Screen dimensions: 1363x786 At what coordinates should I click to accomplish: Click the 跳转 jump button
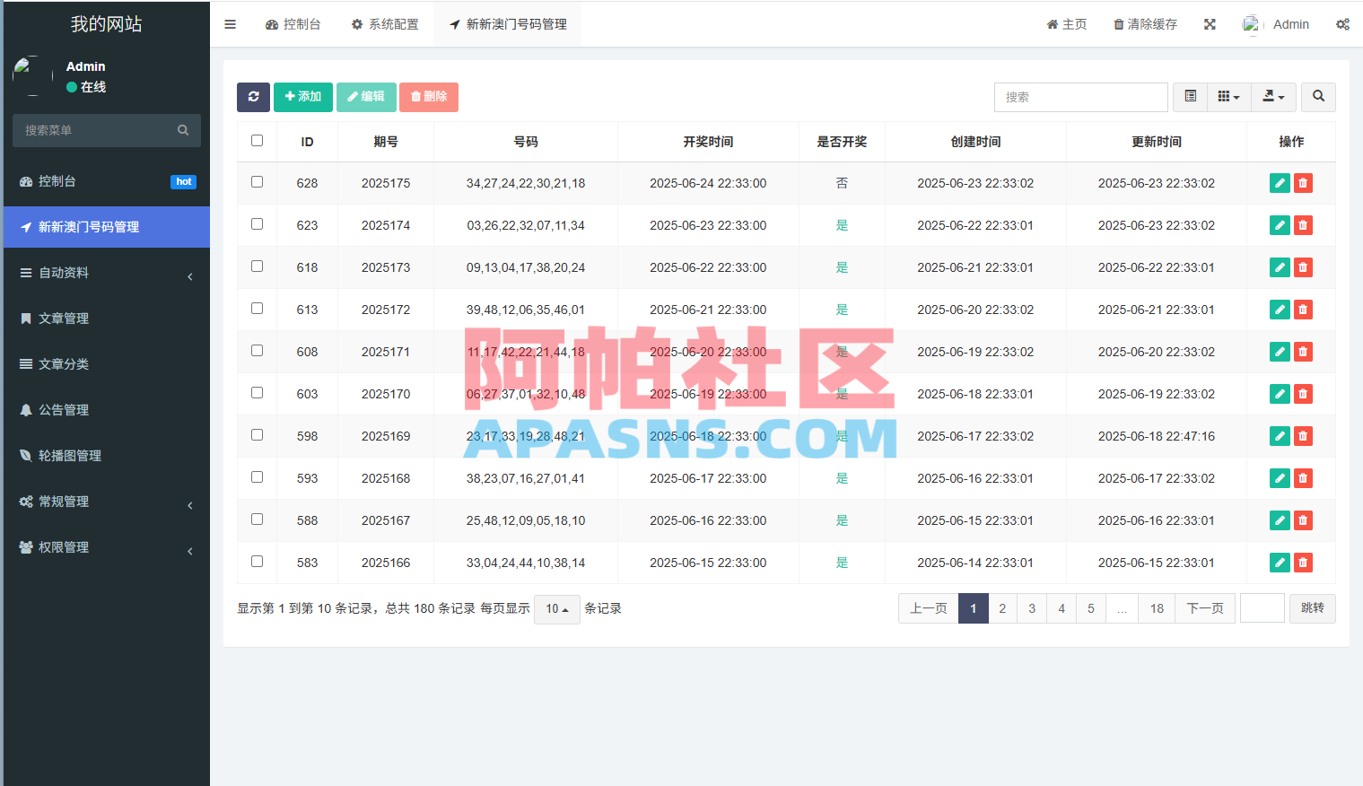pyautogui.click(x=1313, y=608)
